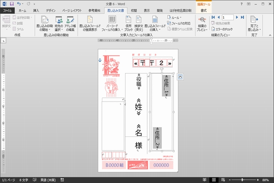The image size is (274, 183).
Task: Click the postal code field box
Action: [152, 63]
